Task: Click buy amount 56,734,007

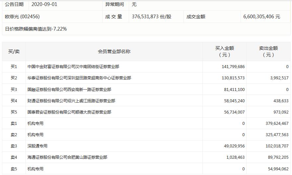Action: coord(234,112)
